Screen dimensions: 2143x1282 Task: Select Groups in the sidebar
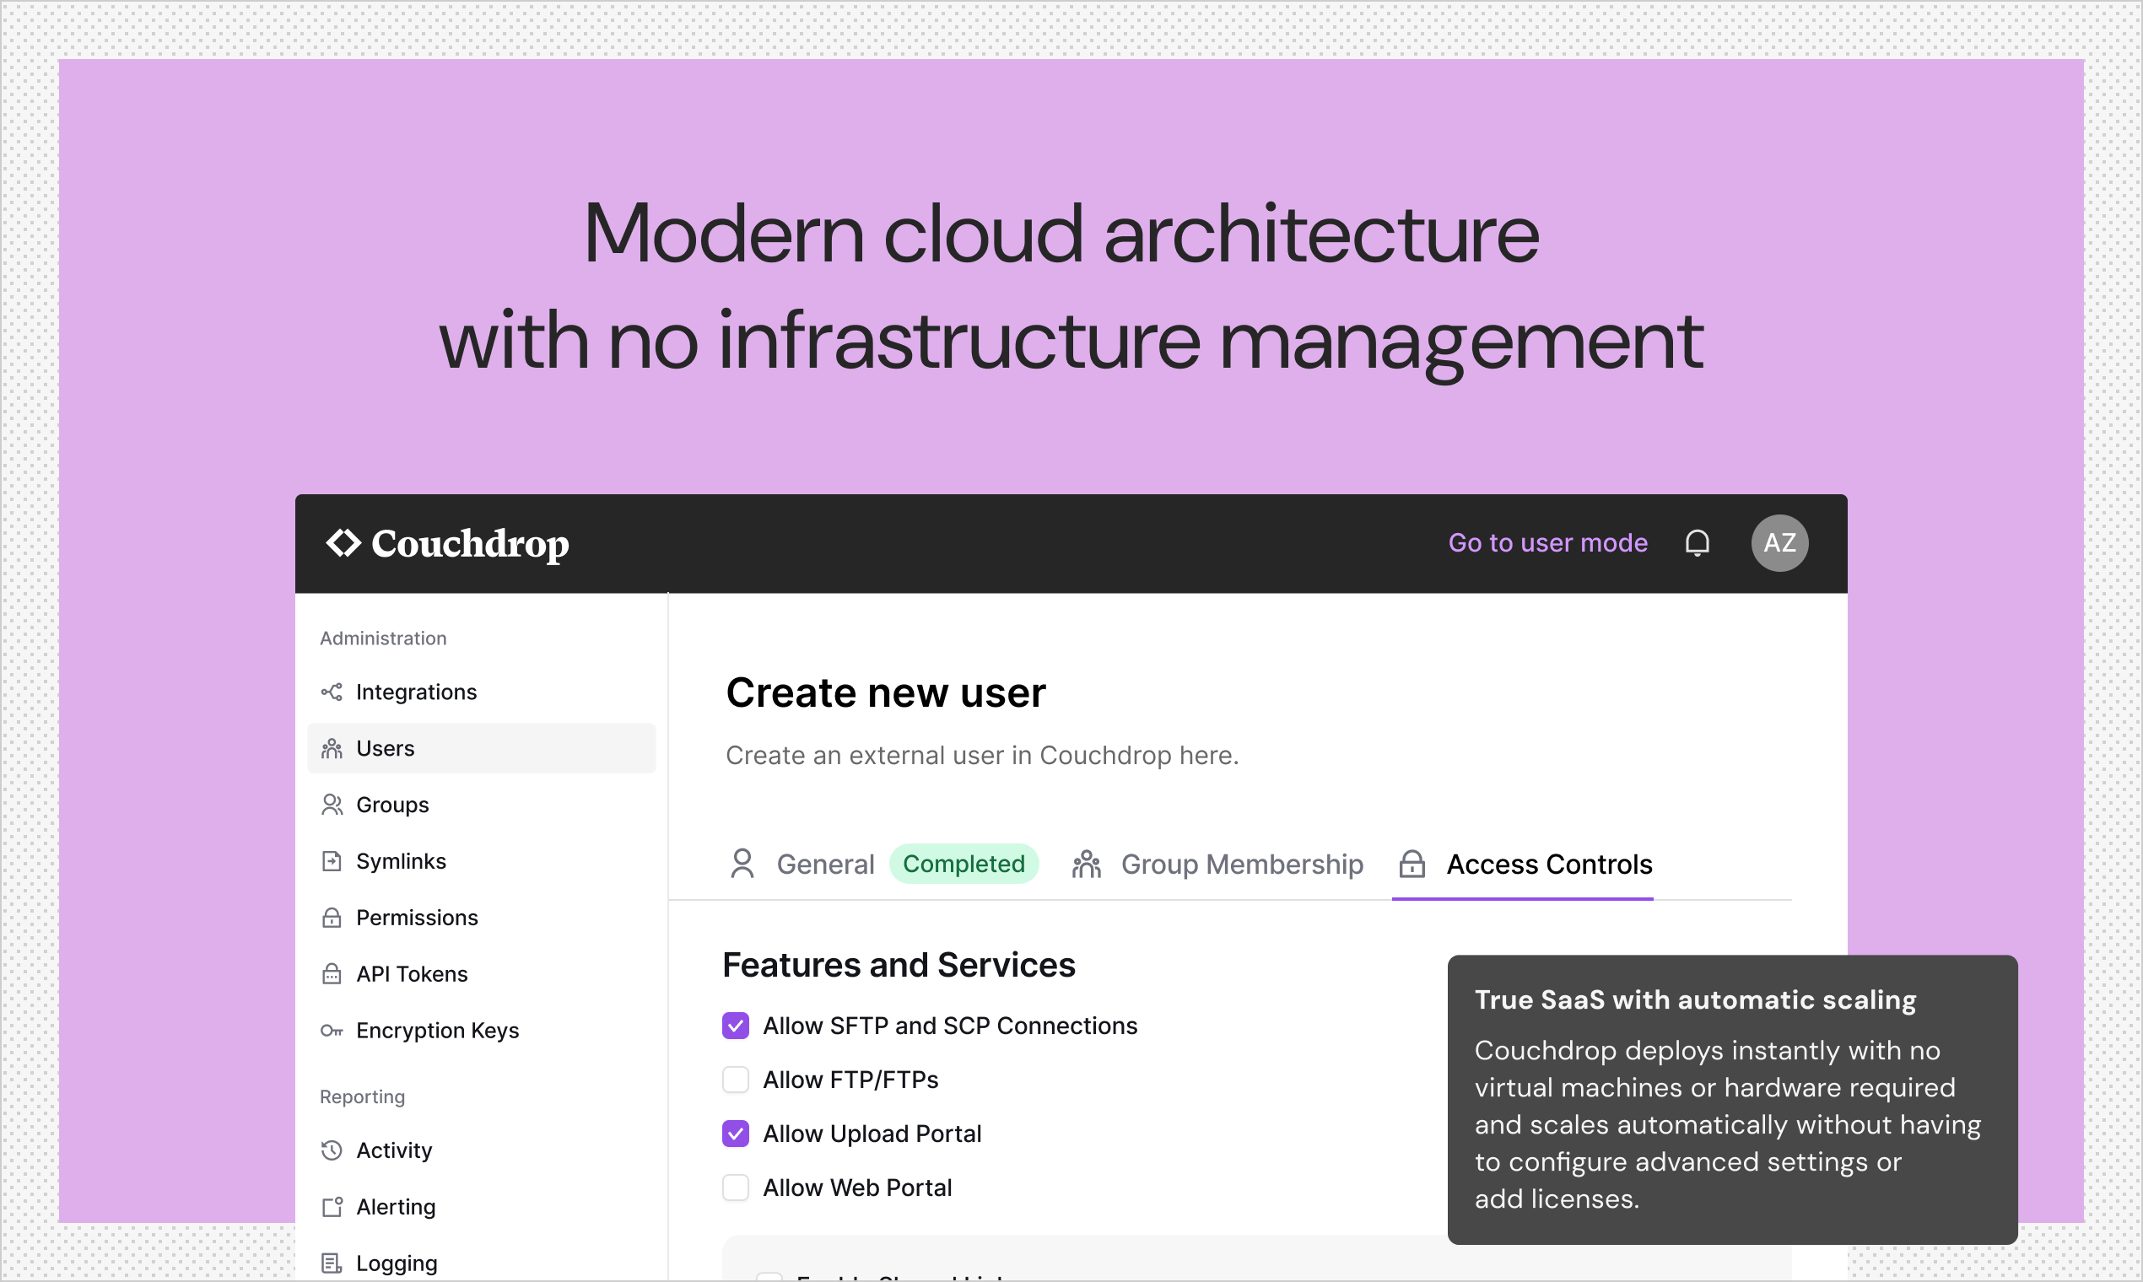pos(391,805)
